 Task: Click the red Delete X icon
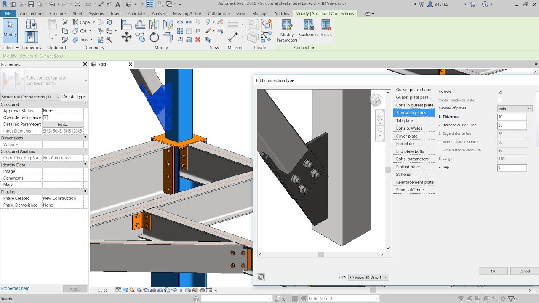[198, 40]
